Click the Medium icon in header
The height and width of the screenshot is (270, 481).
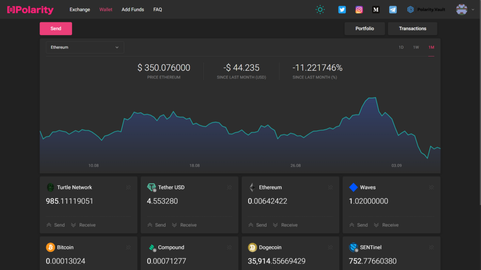376,9
